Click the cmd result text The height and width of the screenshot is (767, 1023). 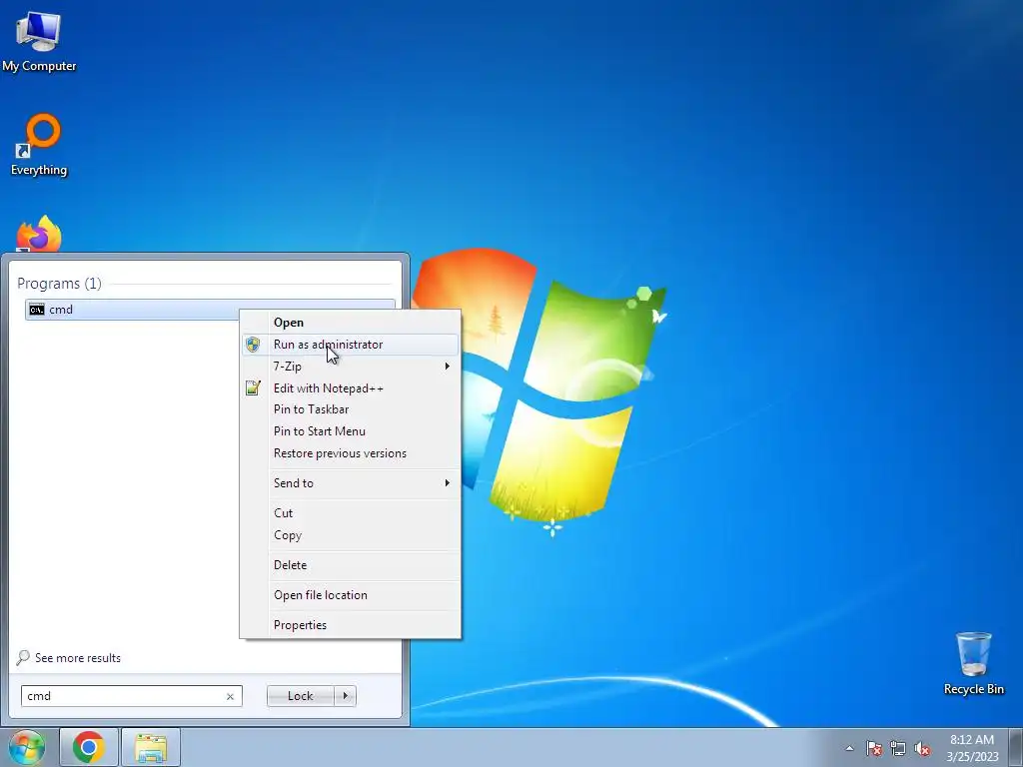pos(61,310)
